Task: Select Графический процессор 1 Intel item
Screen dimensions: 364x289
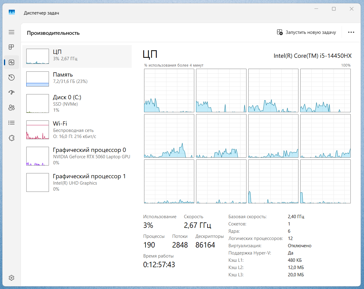Action: (x=77, y=182)
